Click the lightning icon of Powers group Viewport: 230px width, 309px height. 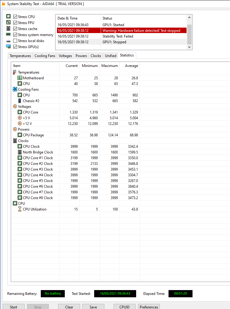tap(15, 129)
